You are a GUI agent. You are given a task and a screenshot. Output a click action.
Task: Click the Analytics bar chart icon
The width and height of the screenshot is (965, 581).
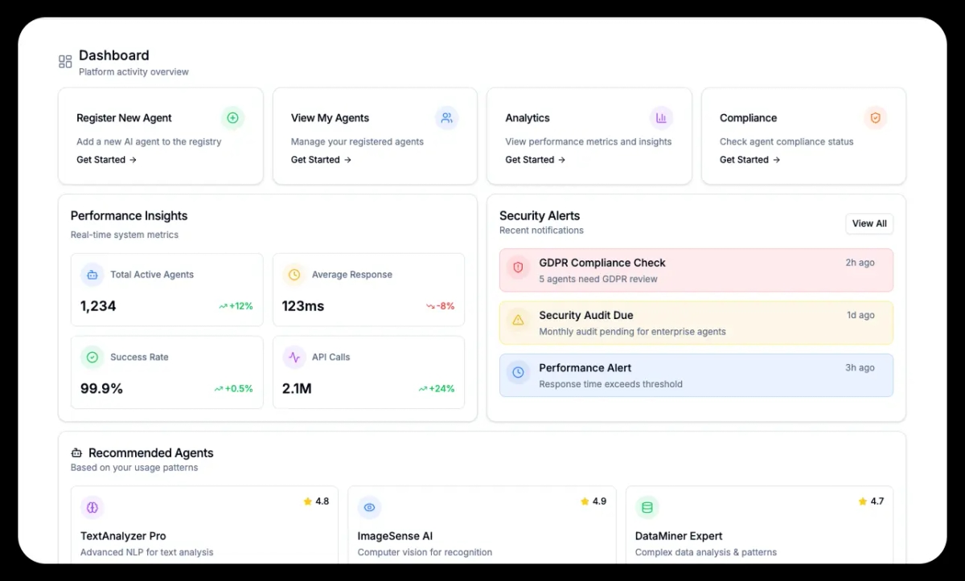[661, 118]
